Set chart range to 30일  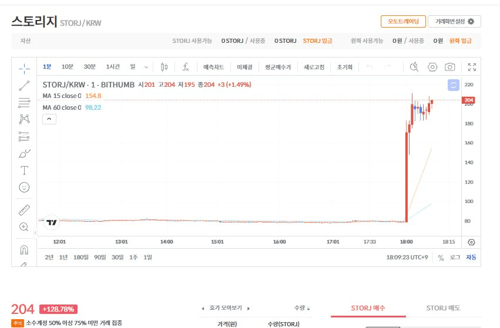point(118,258)
